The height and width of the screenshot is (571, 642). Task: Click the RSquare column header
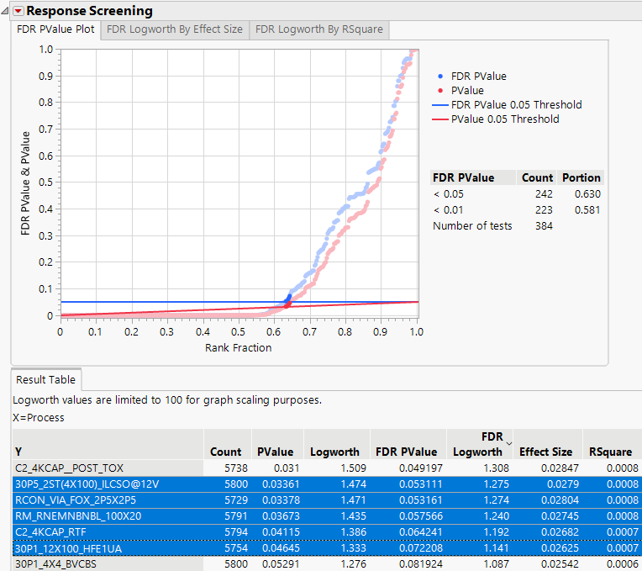click(x=609, y=452)
